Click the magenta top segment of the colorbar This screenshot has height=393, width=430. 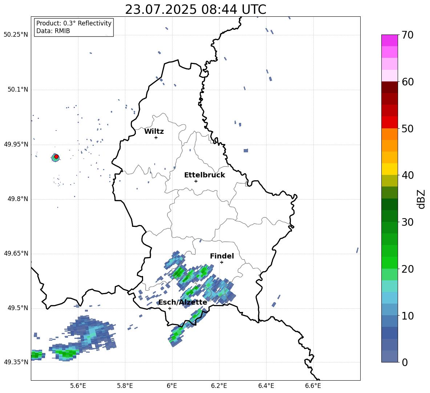pos(390,40)
